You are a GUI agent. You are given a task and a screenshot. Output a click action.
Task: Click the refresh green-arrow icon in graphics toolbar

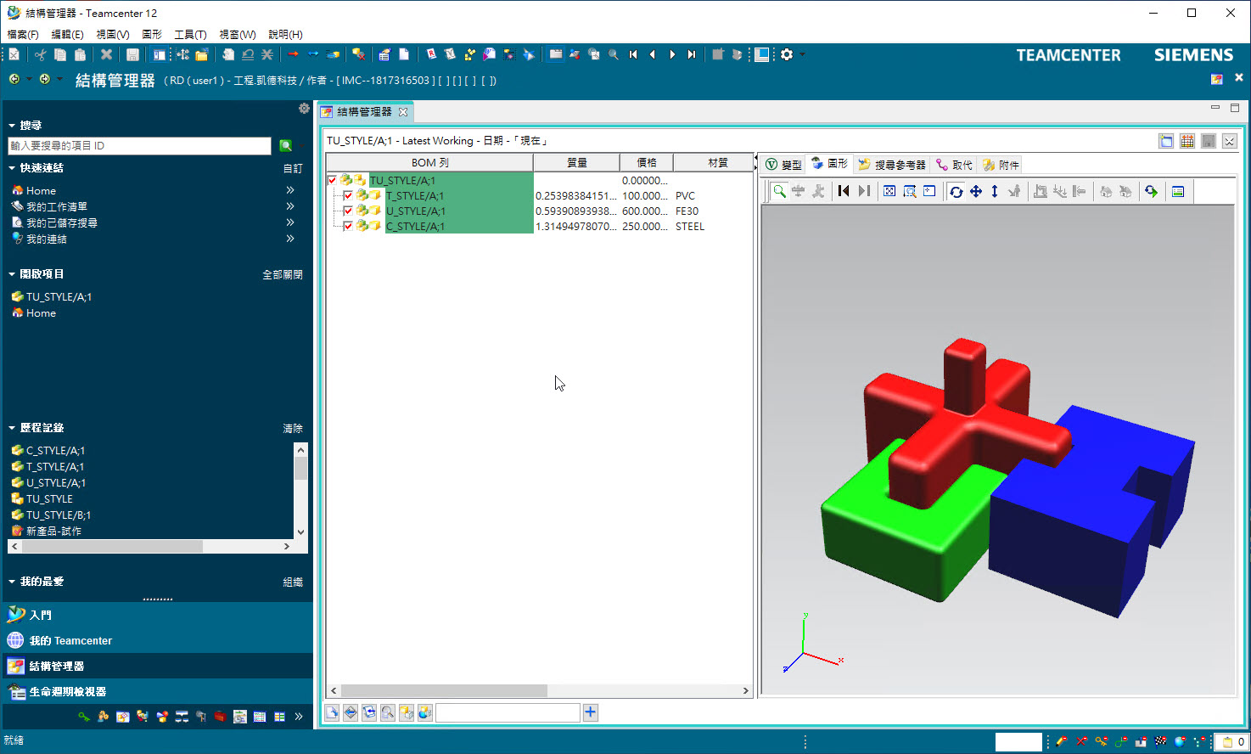pyautogui.click(x=1151, y=191)
